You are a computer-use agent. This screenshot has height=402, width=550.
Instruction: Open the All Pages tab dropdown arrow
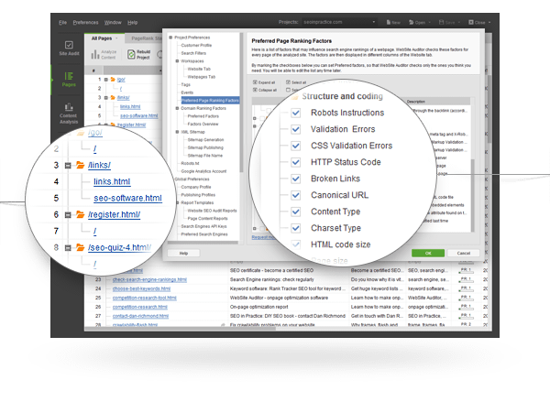[x=116, y=38]
